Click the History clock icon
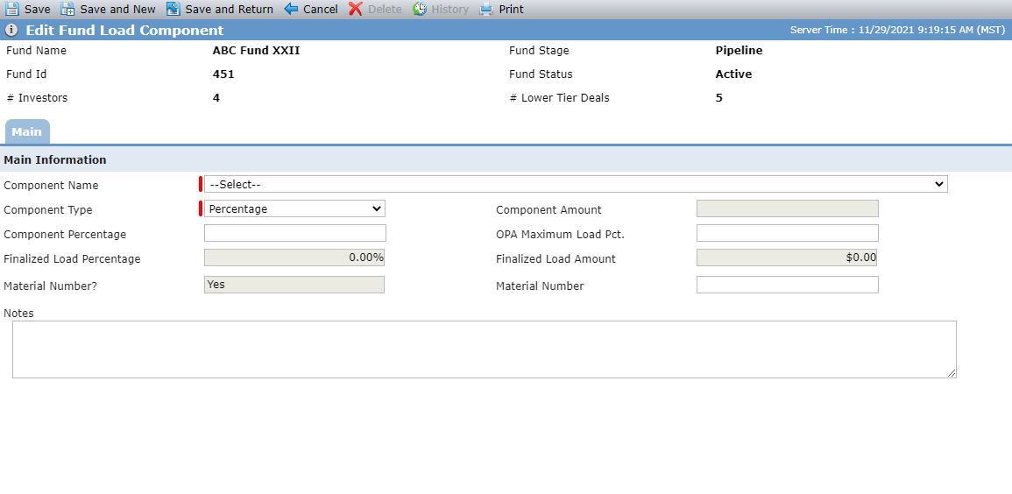 click(x=420, y=9)
